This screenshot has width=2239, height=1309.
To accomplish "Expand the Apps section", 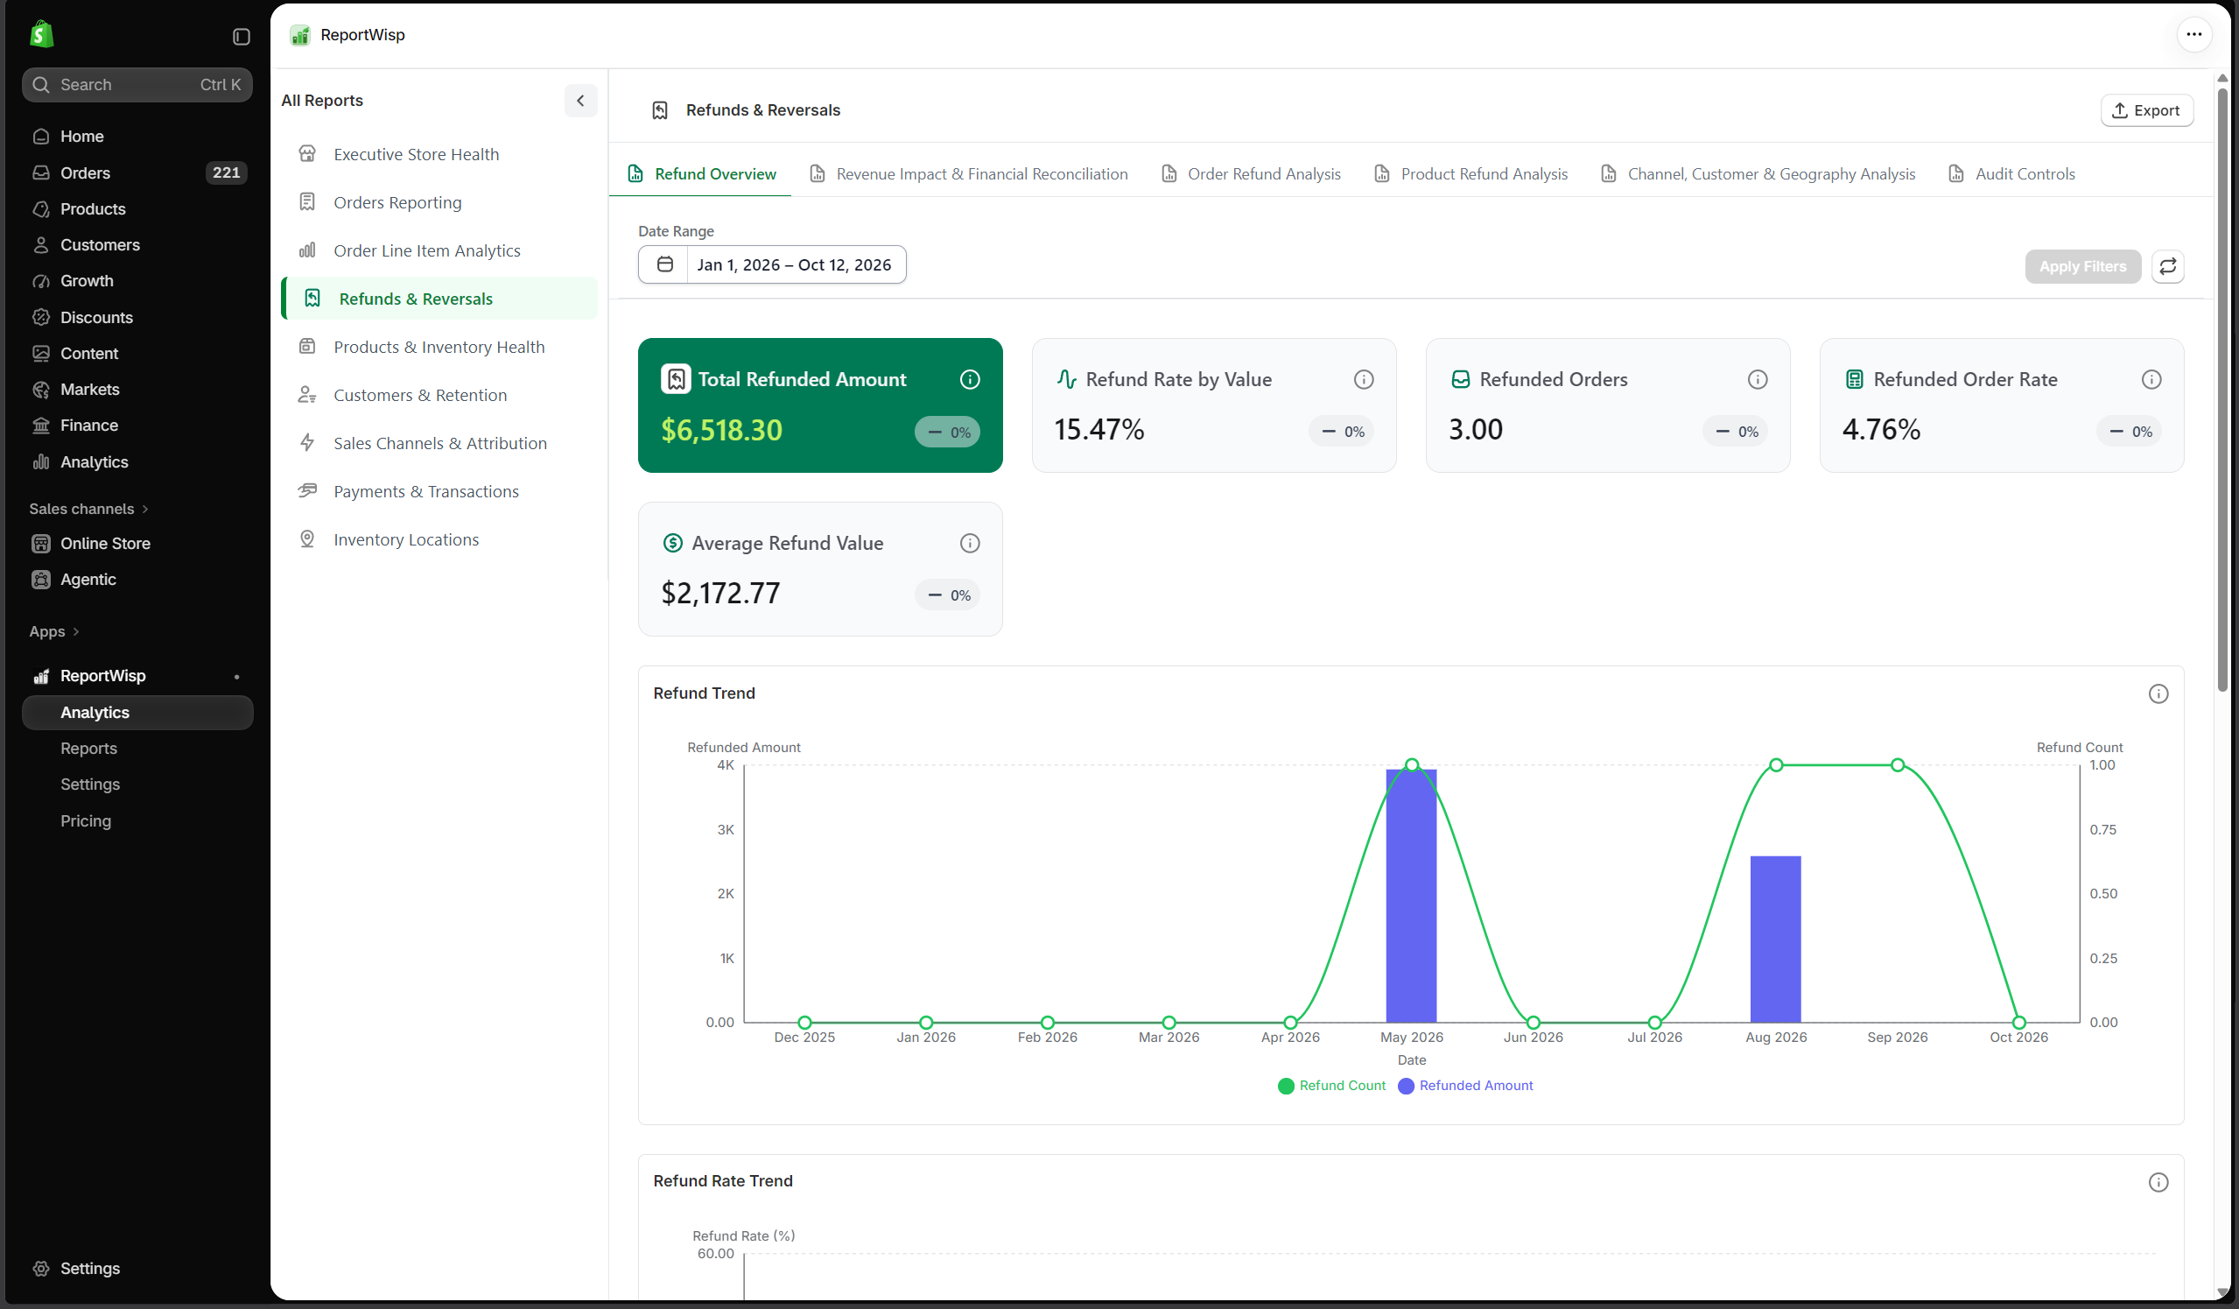I will click(54, 632).
